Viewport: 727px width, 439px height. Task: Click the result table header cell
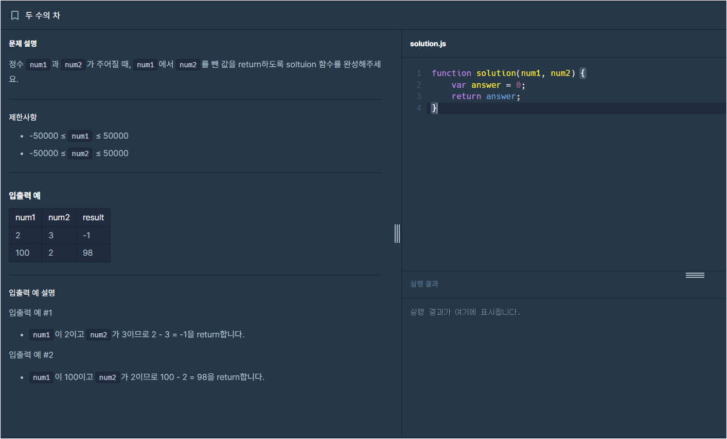tap(93, 217)
